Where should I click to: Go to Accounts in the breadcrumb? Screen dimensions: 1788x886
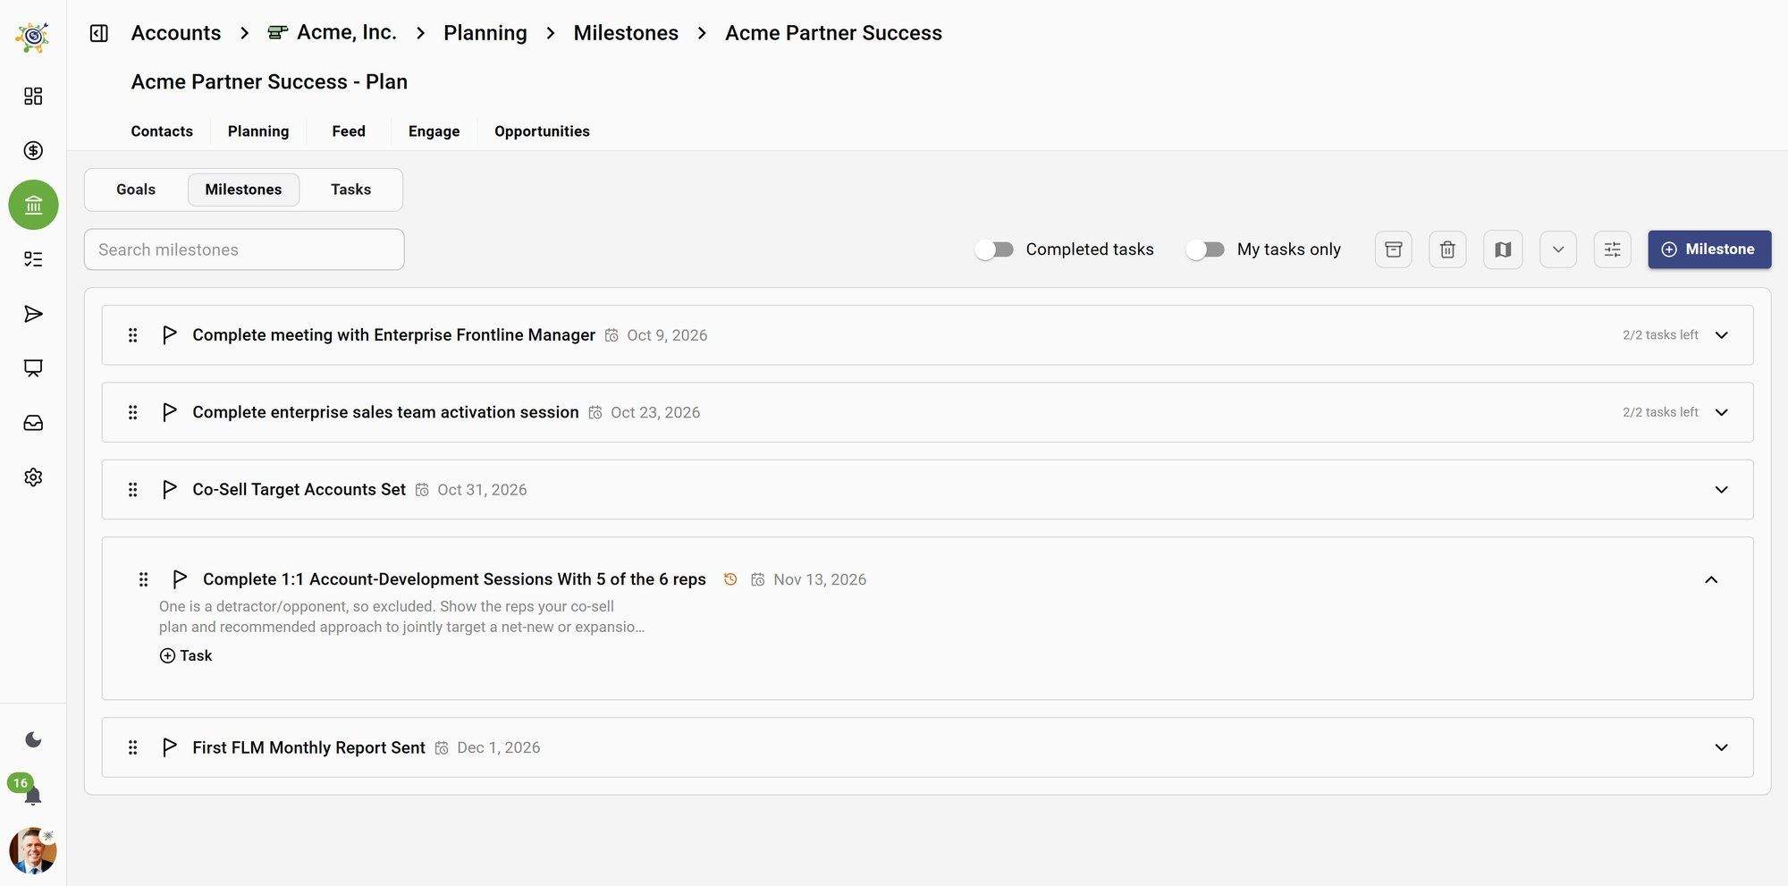point(176,33)
